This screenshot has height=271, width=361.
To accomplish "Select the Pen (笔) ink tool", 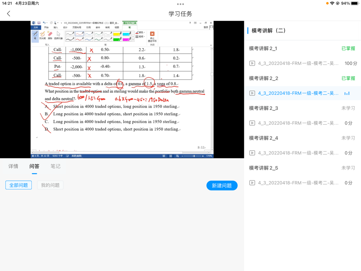I will [x=35, y=36].
